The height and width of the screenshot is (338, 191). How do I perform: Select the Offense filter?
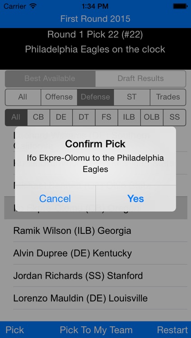(59, 97)
